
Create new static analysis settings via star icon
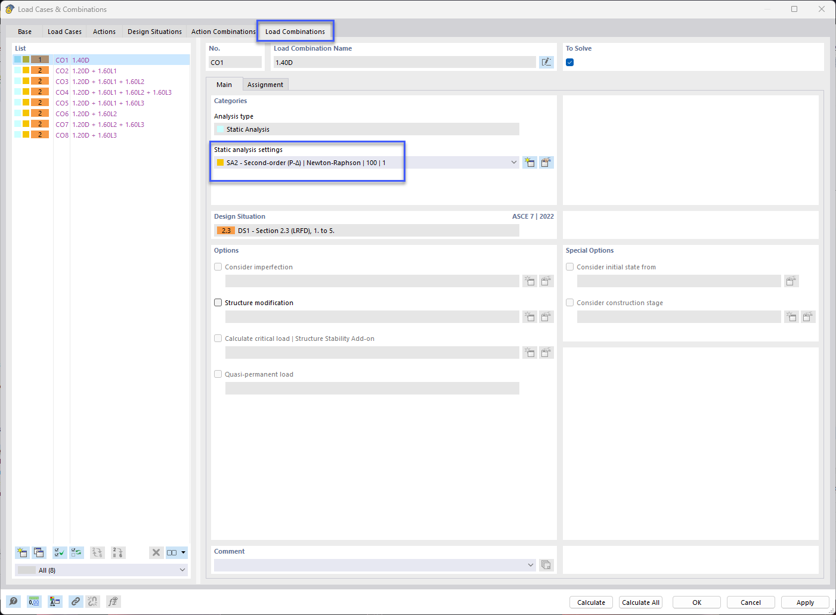click(530, 162)
